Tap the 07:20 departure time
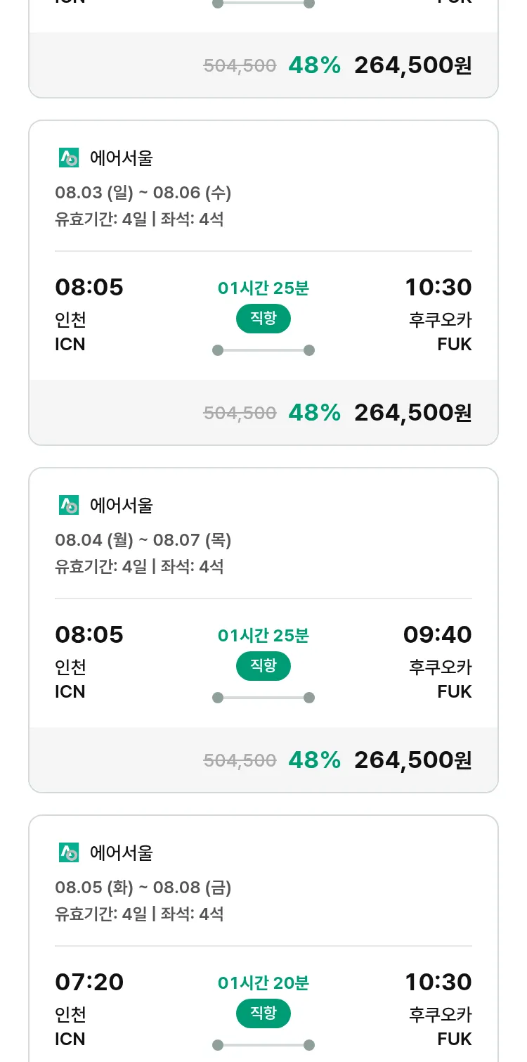Screen dimensions: 527x1062 (x=89, y=982)
